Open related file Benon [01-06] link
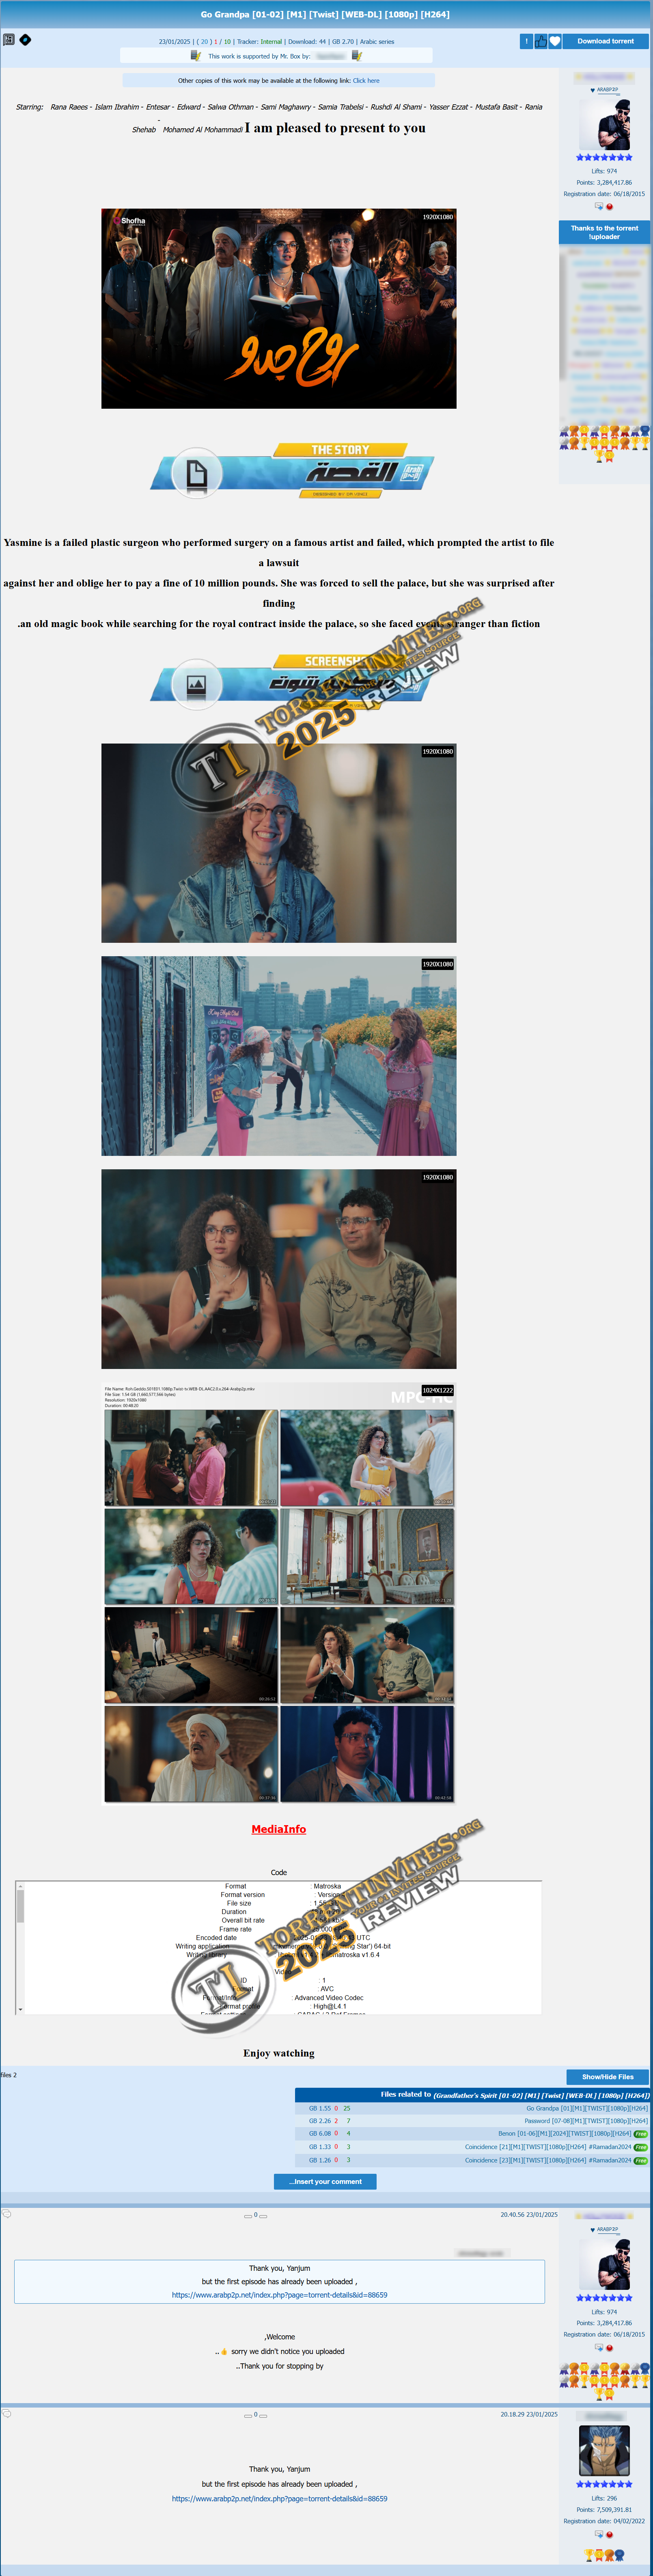653x2576 pixels. pyautogui.click(x=565, y=2134)
